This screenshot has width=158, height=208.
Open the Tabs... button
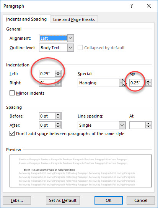(17, 200)
